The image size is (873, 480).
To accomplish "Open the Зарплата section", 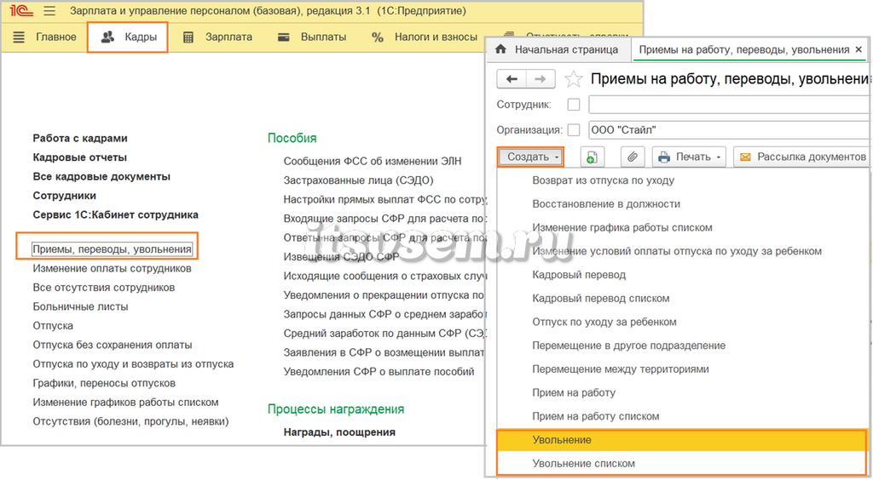I will 217,37.
